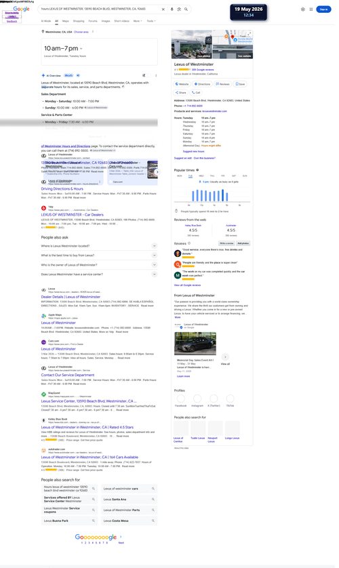Viewport: 339px width, 568px height.
Task: Open 'Driving Directions & Hours' result
Action: pos(62,188)
